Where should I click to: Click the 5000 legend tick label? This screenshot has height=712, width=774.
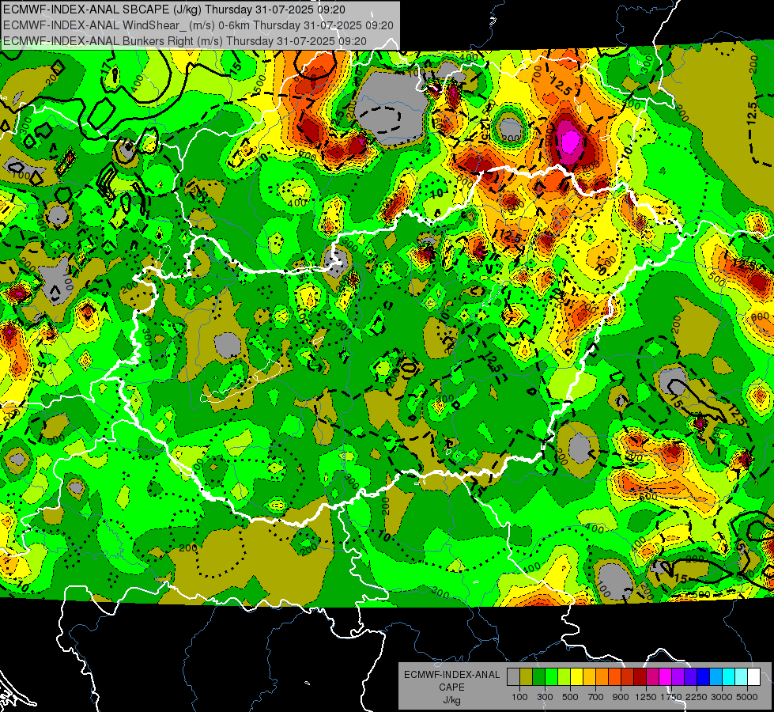[x=747, y=697]
